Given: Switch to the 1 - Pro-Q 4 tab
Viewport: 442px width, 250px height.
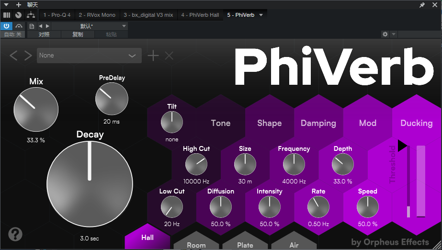Looking at the screenshot, I should click(57, 15).
